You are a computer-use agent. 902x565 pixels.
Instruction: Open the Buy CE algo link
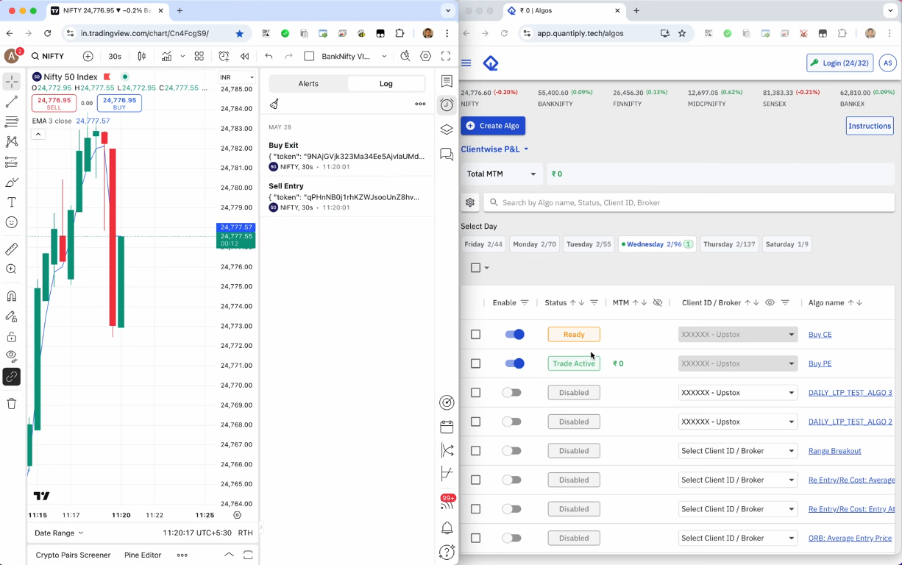820,335
